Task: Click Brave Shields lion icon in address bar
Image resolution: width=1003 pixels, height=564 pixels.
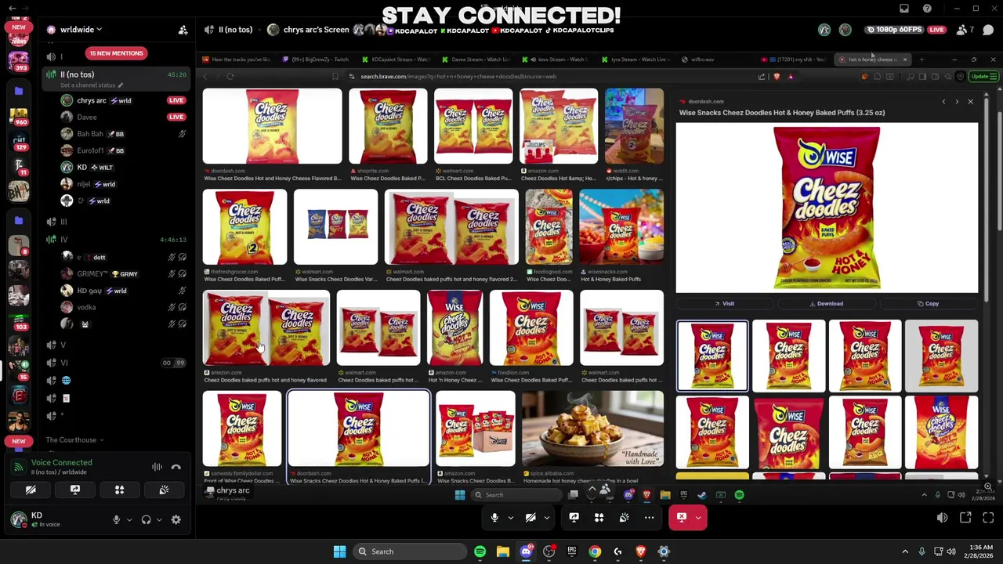Action: [x=777, y=77]
